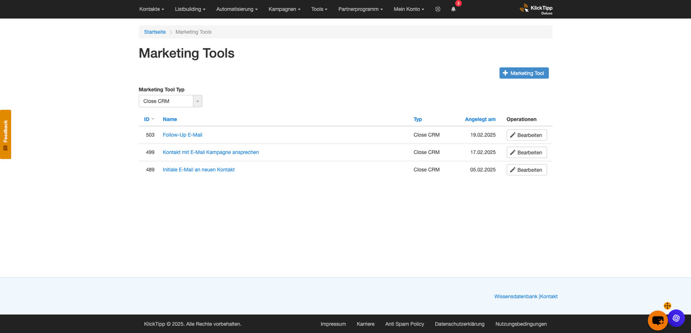Go to Startseite breadcrumb
The image size is (691, 333).
[x=155, y=32]
